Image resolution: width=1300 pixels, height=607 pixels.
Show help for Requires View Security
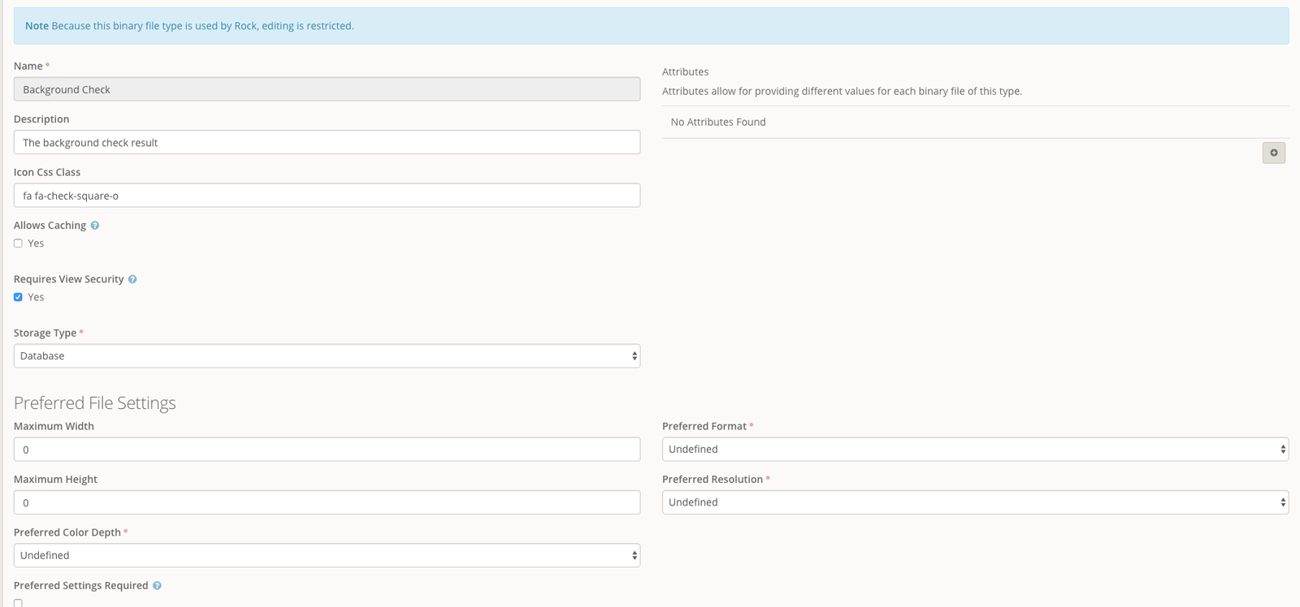[x=132, y=279]
